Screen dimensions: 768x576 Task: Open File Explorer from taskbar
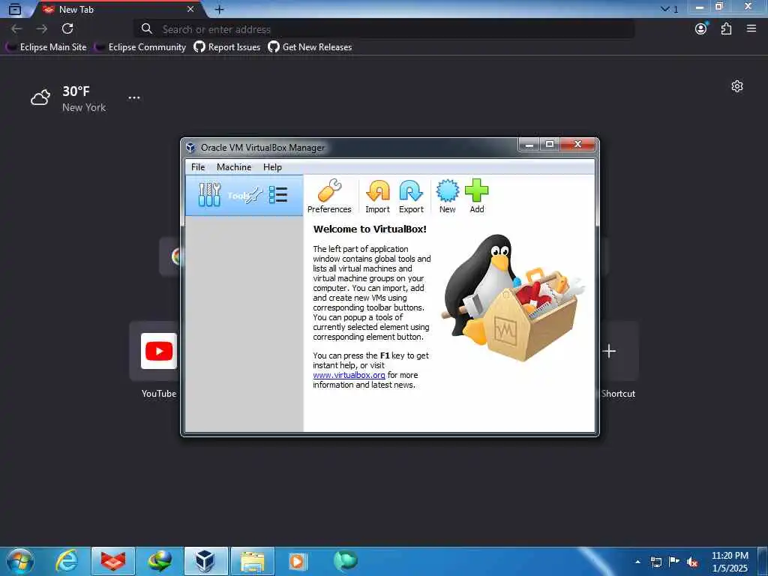252,561
